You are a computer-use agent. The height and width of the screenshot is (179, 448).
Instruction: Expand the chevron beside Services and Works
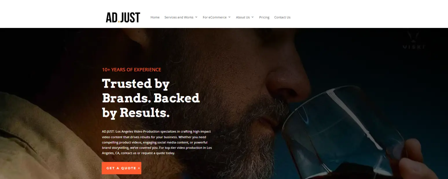point(196,17)
